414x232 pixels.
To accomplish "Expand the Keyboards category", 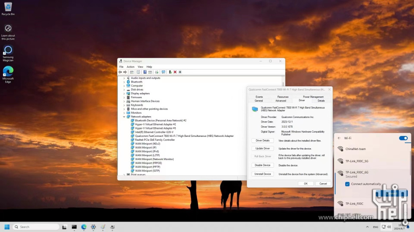I will [124, 105].
